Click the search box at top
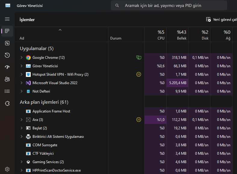 point(169,5)
